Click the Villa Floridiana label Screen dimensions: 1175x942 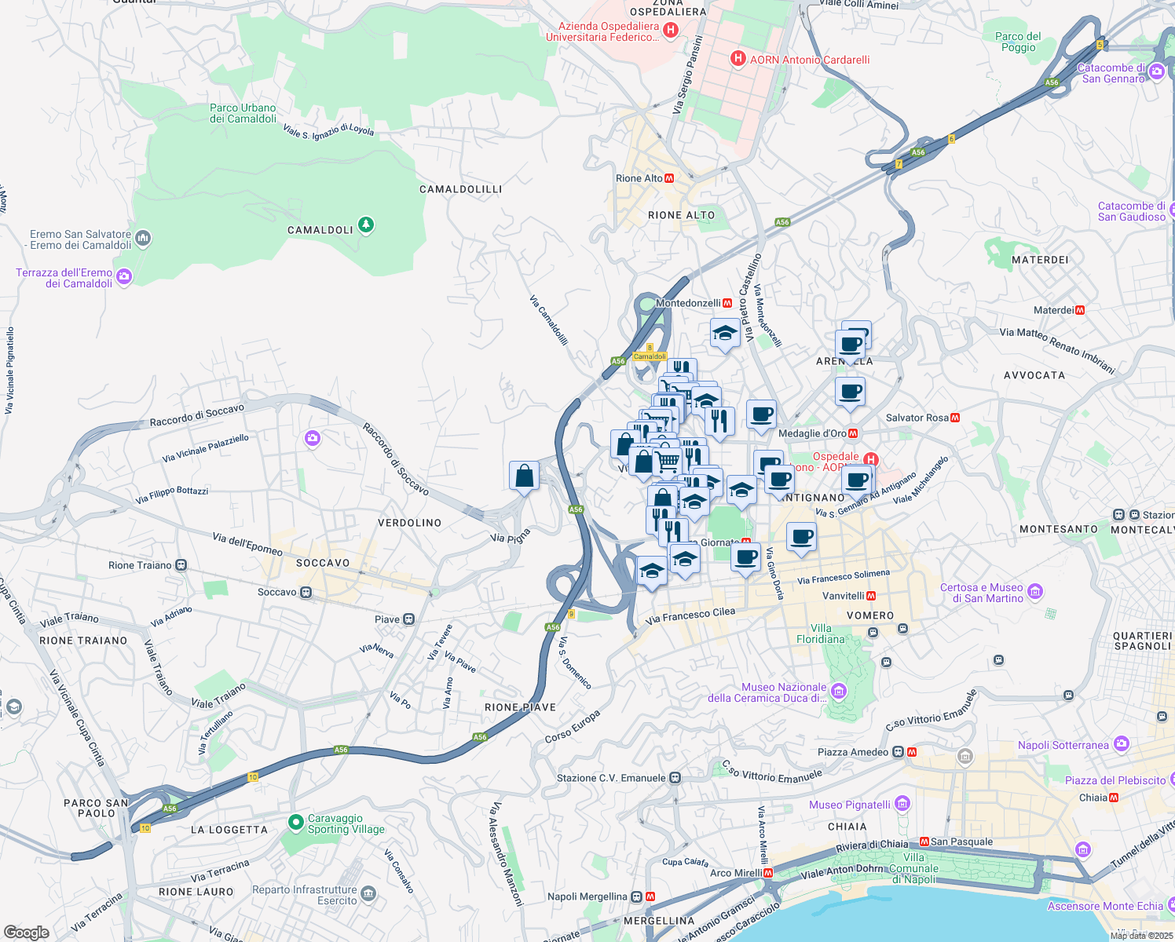click(821, 633)
